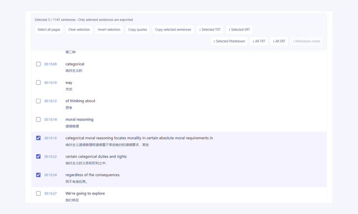Jump to timestamp 00:15:27
Screen dimensions: 358x214
click(50, 193)
